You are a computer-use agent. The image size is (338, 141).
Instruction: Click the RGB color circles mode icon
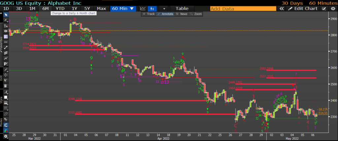coord(6,130)
